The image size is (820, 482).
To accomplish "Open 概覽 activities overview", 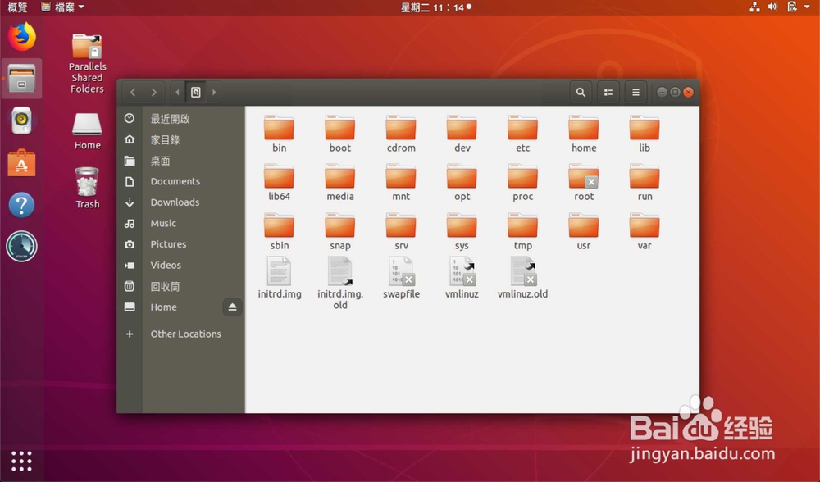I will tap(17, 7).
